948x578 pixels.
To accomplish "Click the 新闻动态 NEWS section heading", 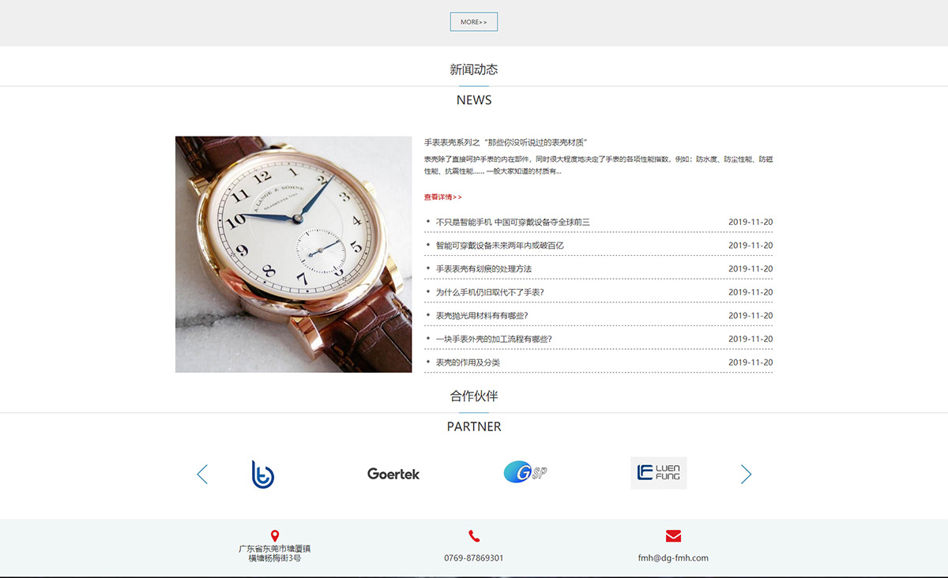I will [473, 69].
